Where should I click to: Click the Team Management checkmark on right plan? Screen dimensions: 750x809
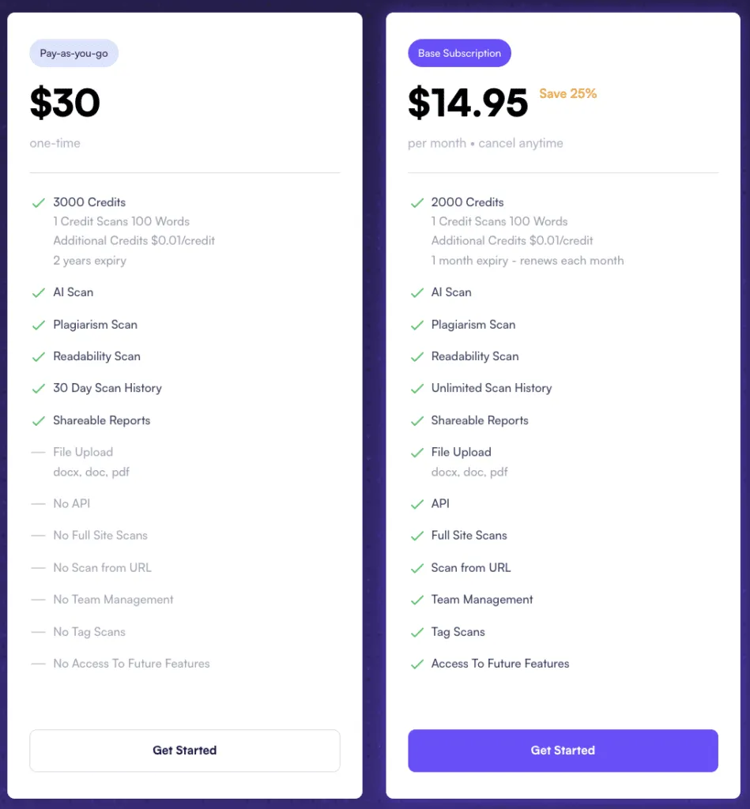[417, 600]
